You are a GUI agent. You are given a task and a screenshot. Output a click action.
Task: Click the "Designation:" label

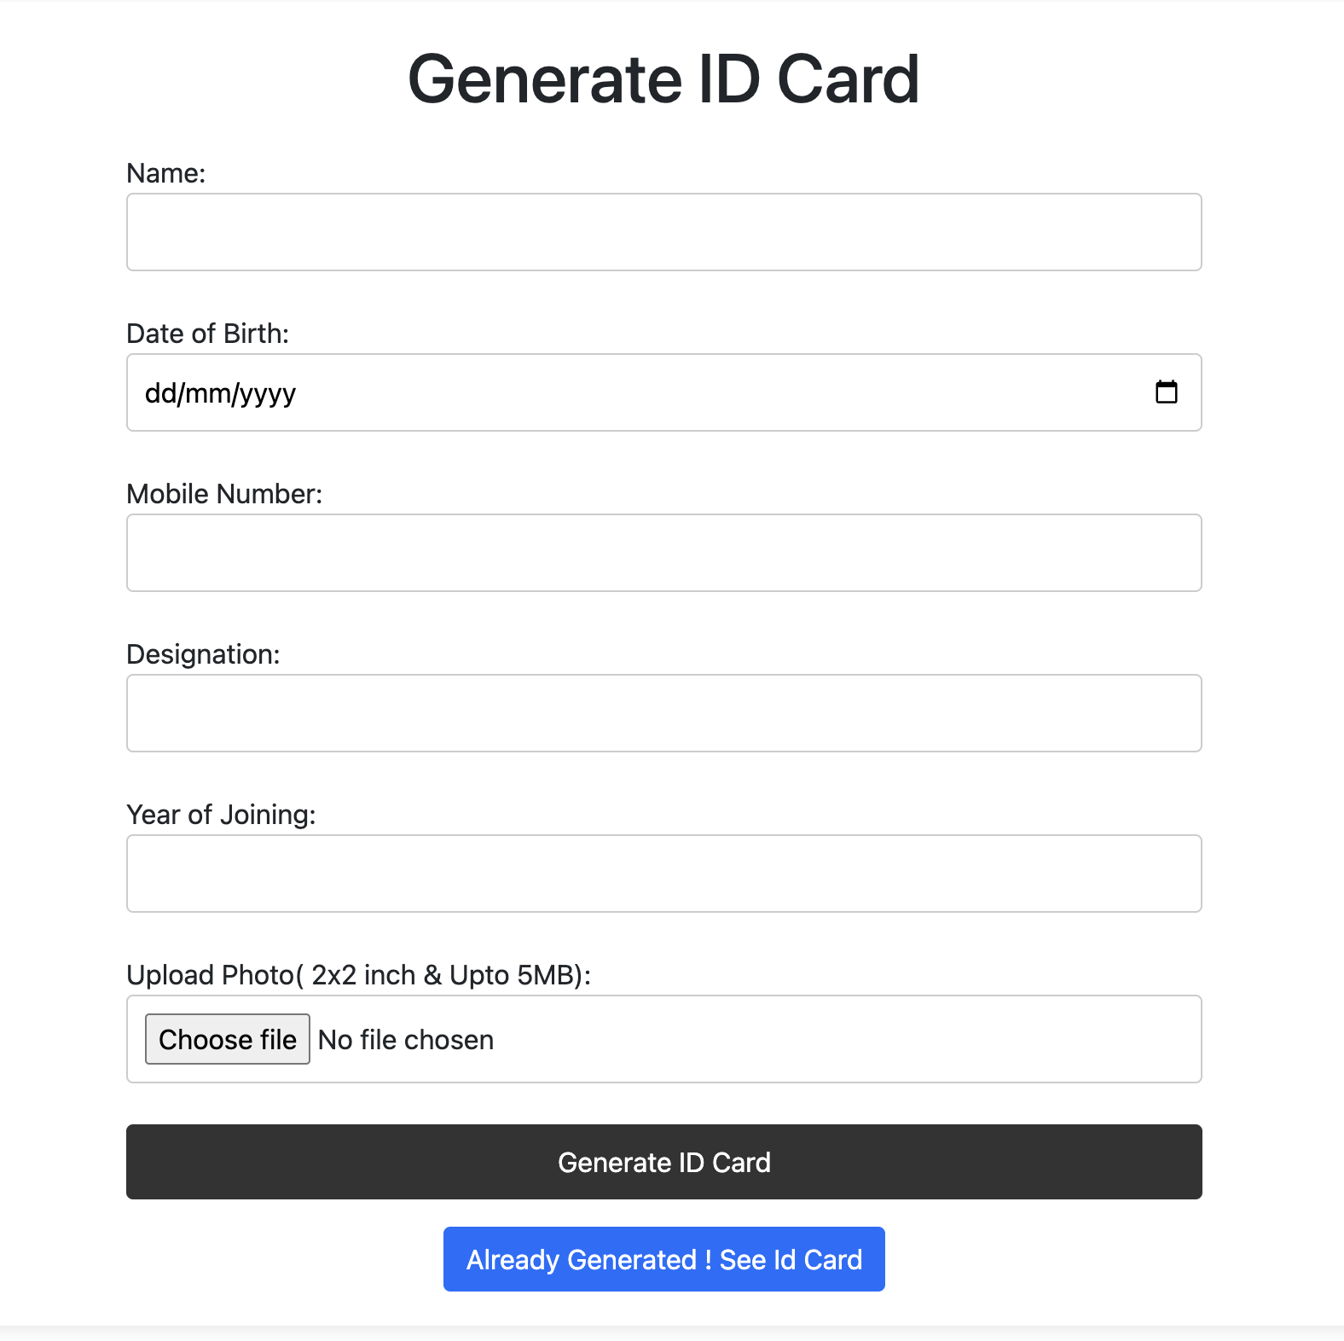(x=203, y=654)
